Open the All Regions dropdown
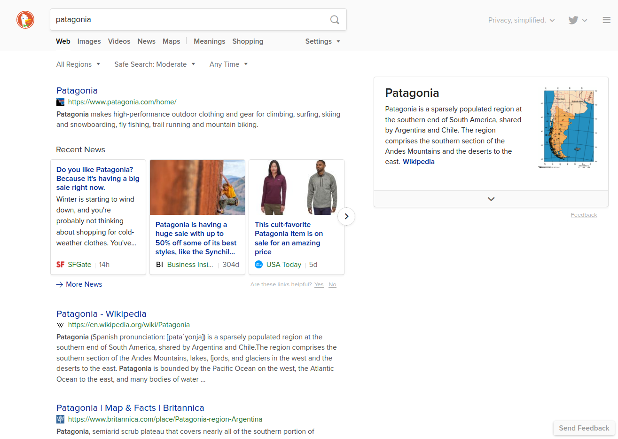Image resolution: width=618 pixels, height=439 pixels. [78, 64]
